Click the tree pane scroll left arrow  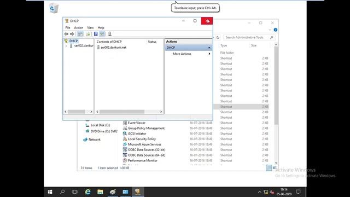click(66, 112)
